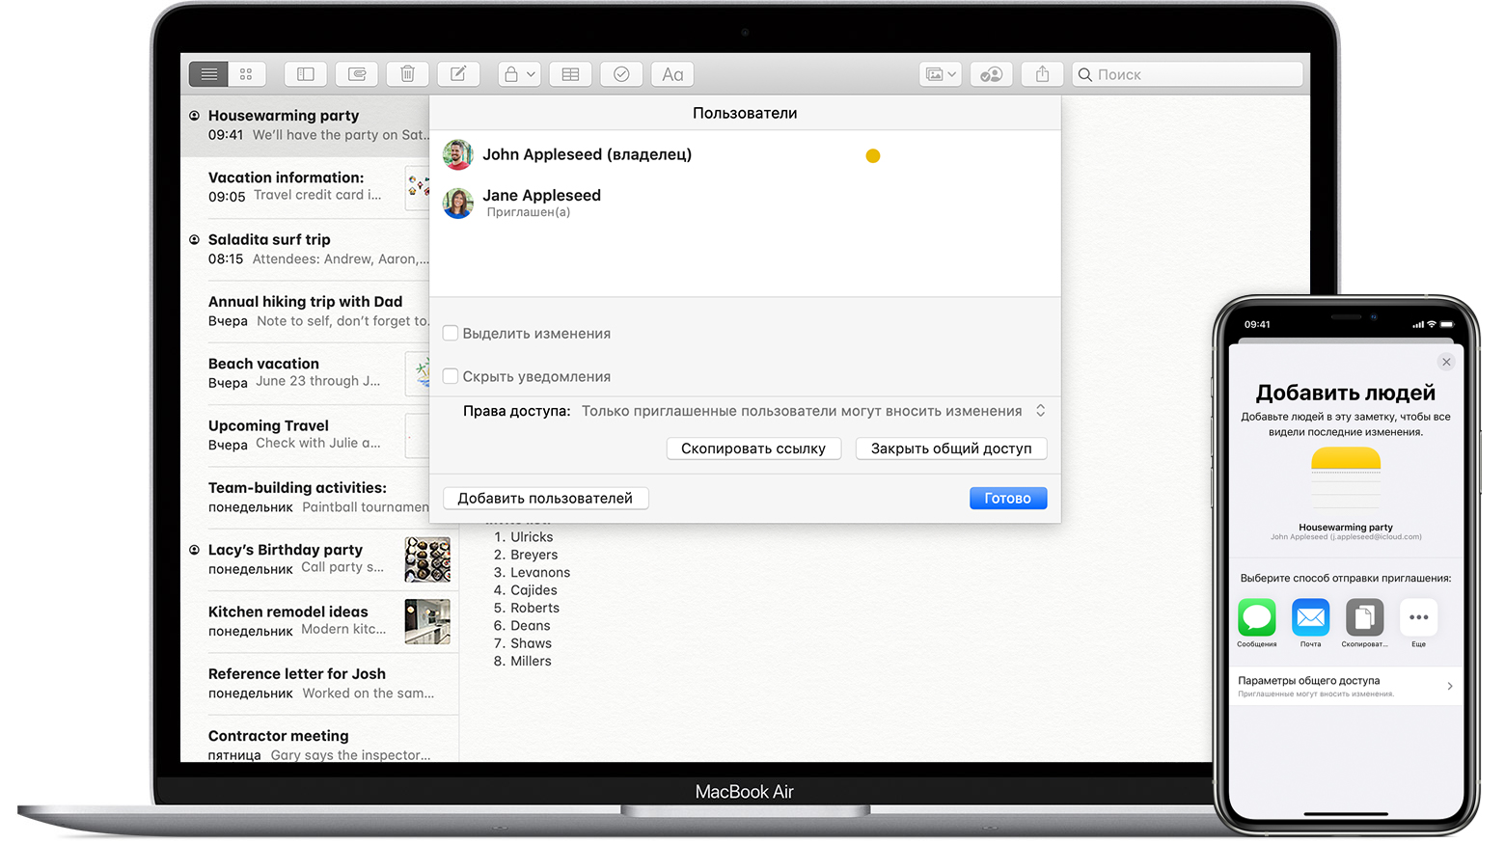1505x843 pixels.
Task: Open Параметры общего доступа on iPhone
Action: click(x=1346, y=686)
